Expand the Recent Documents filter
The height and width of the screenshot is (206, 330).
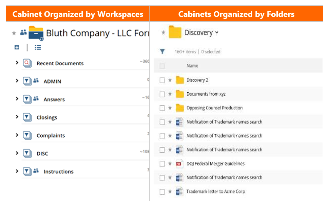(17, 63)
